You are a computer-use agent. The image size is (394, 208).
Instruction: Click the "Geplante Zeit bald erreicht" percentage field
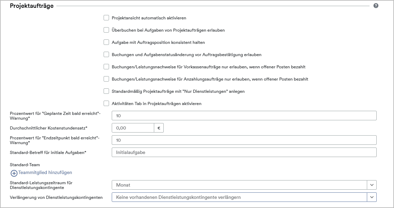[x=244, y=116]
